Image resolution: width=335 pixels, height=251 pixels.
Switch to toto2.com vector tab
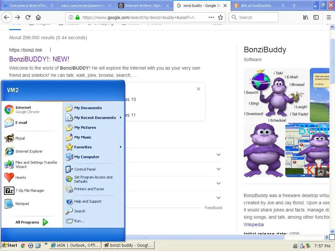[83, 6]
